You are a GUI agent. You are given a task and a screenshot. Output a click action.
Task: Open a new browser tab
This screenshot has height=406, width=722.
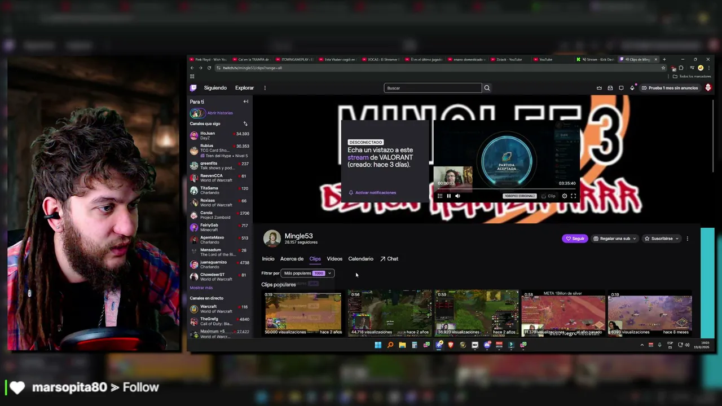(664, 59)
